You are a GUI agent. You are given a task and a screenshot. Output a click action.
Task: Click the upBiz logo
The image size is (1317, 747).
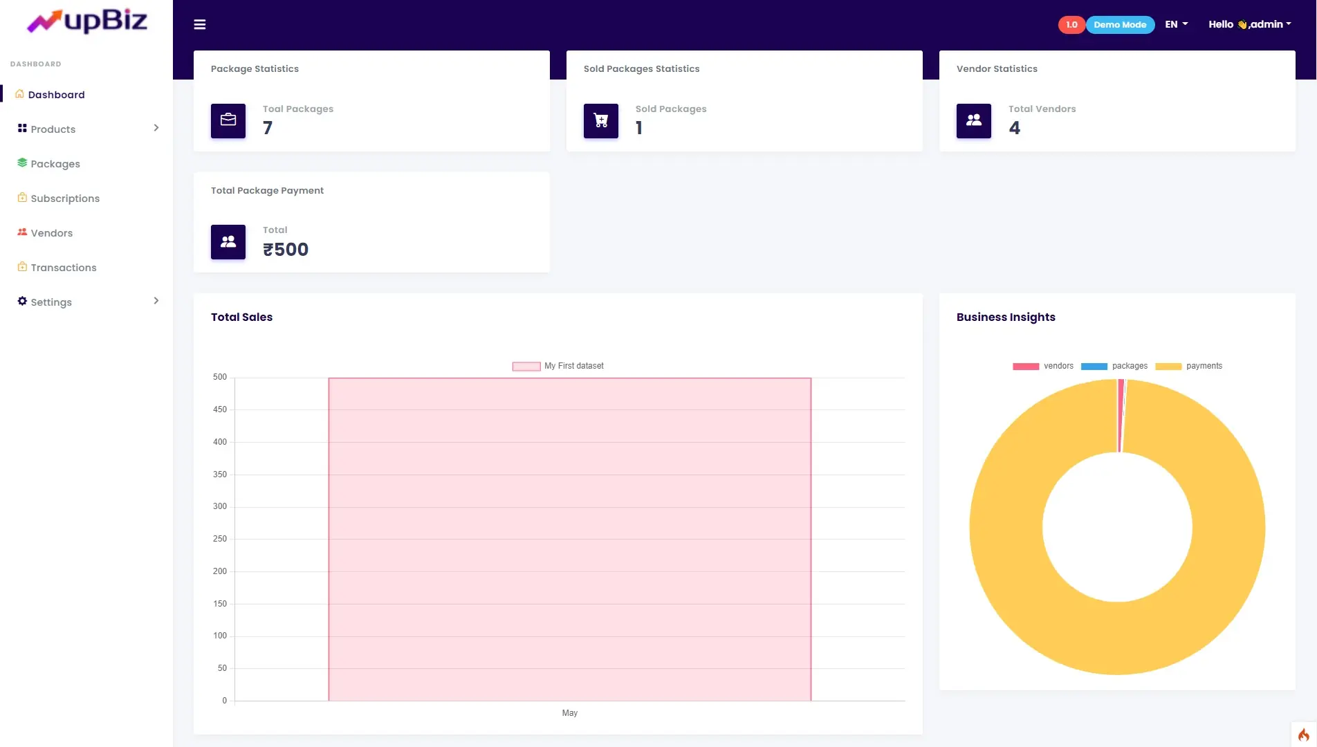87,21
